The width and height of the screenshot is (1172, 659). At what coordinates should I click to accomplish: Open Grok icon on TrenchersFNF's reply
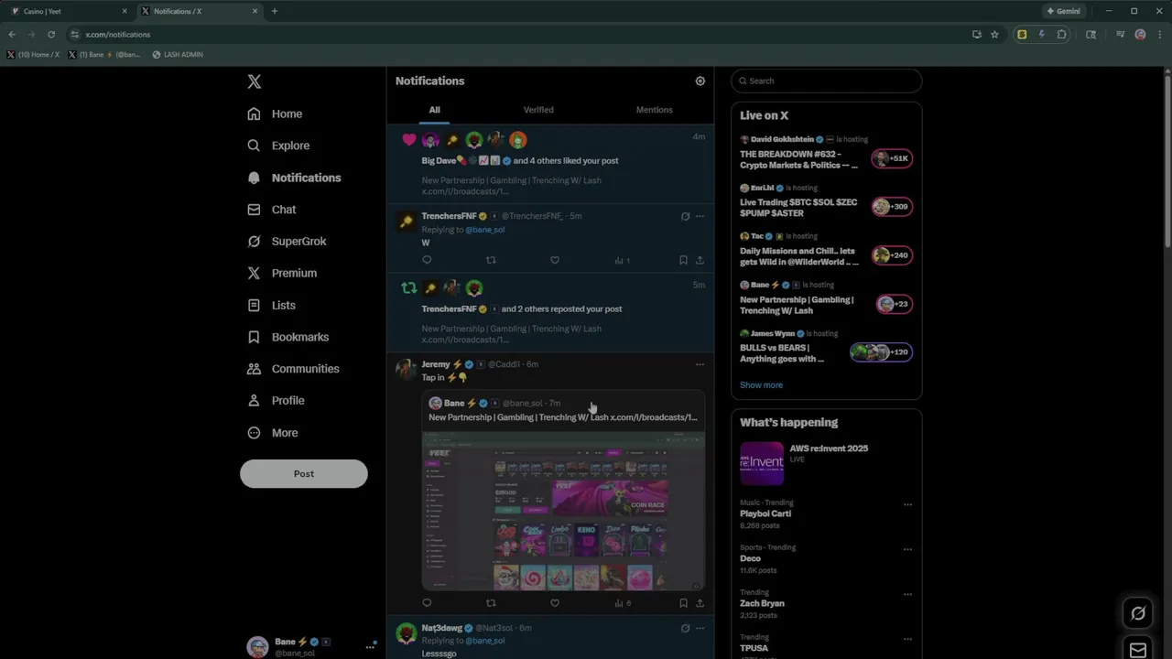(x=685, y=216)
